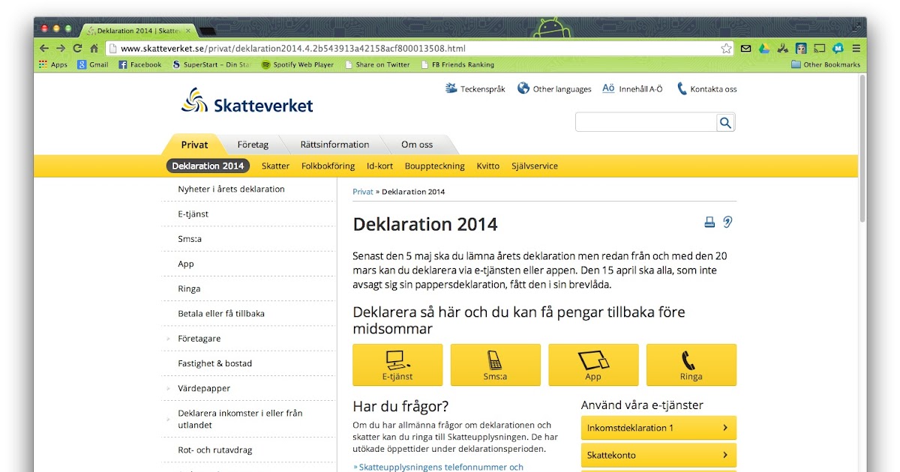Open Nyheter i årets deklaration in sidebar
This screenshot has width=900, height=472.
[231, 189]
